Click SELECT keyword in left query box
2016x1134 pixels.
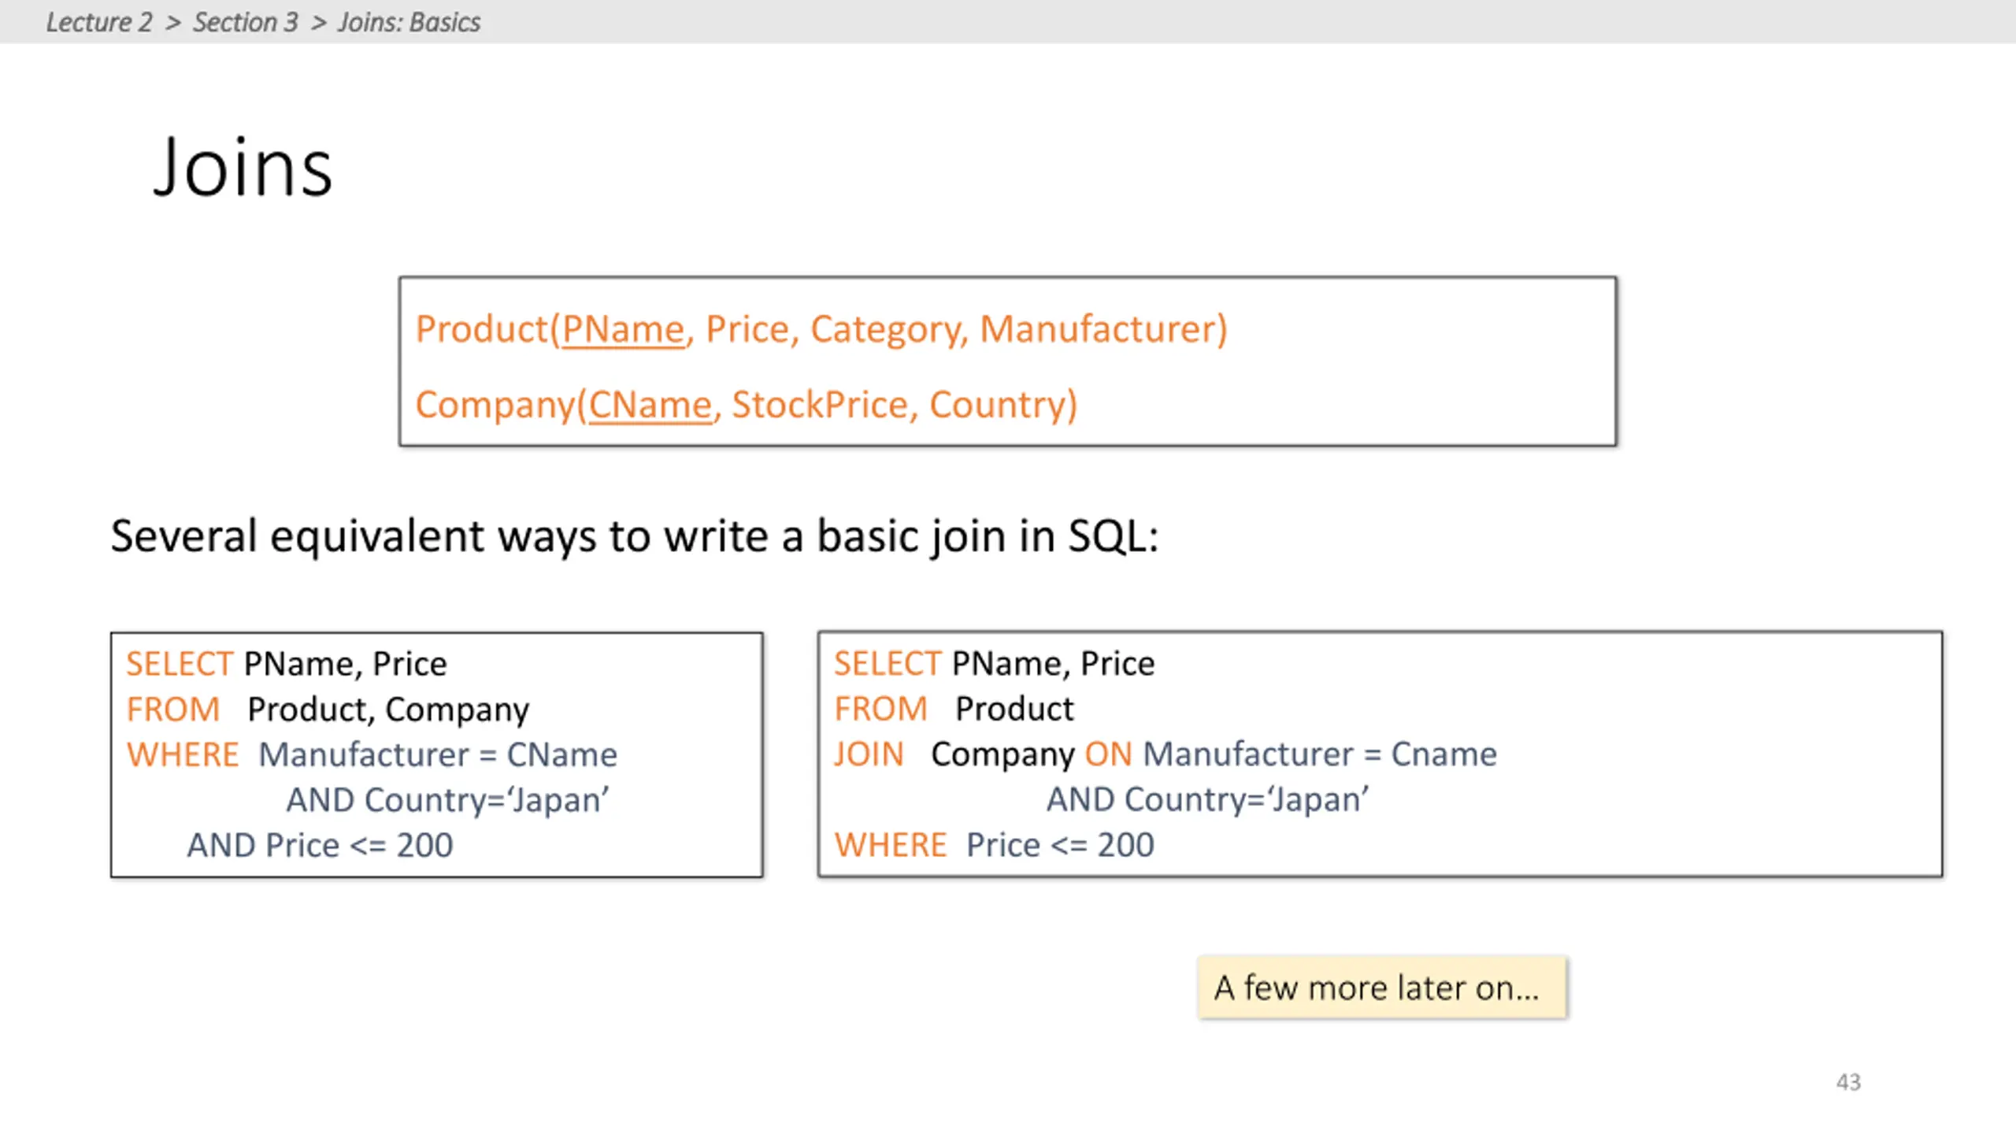click(x=180, y=664)
